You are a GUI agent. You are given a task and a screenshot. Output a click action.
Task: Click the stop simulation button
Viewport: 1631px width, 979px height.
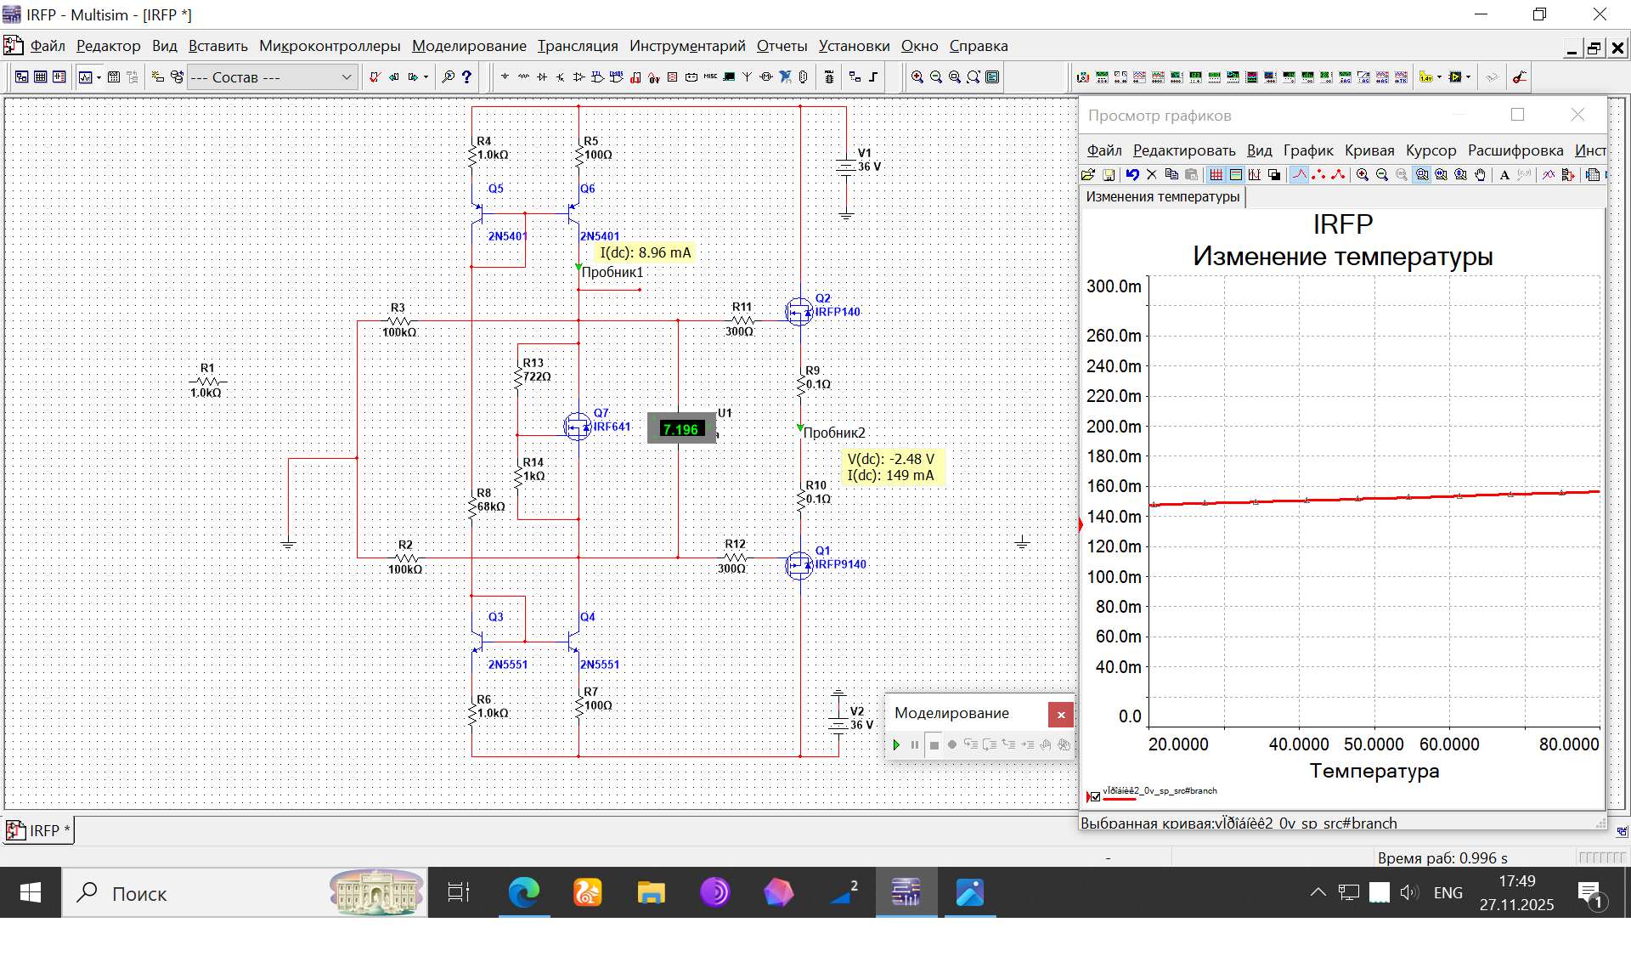coord(934,745)
